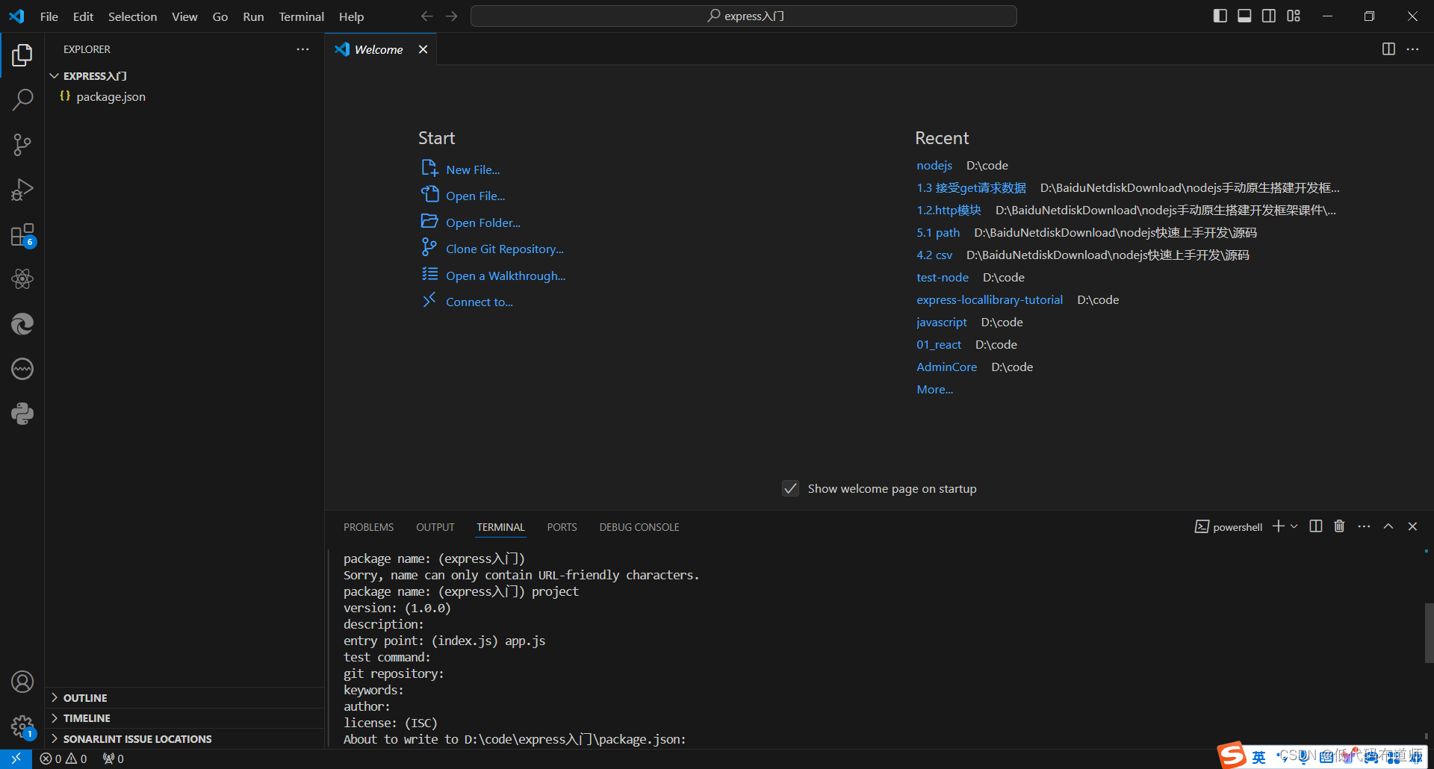Go forward using navigation arrow
Viewport: 1434px width, 769px height.
point(451,16)
